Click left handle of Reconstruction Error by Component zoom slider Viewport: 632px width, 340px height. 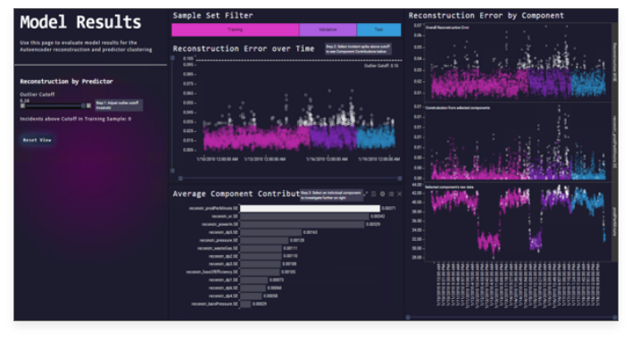[408, 318]
